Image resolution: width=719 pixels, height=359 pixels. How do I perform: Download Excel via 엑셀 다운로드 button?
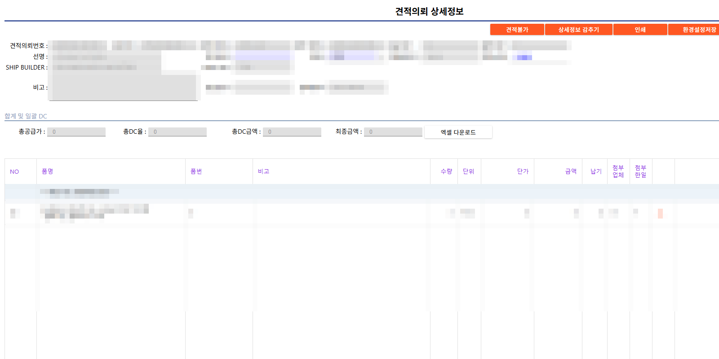pyautogui.click(x=458, y=132)
